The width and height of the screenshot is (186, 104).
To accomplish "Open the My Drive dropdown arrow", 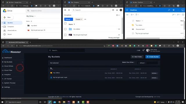I will (35, 16).
